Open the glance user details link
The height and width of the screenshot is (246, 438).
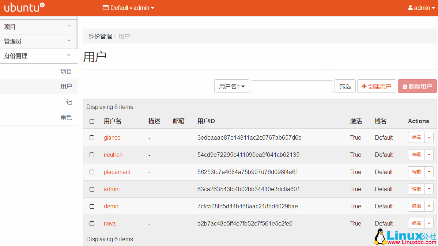(x=112, y=137)
